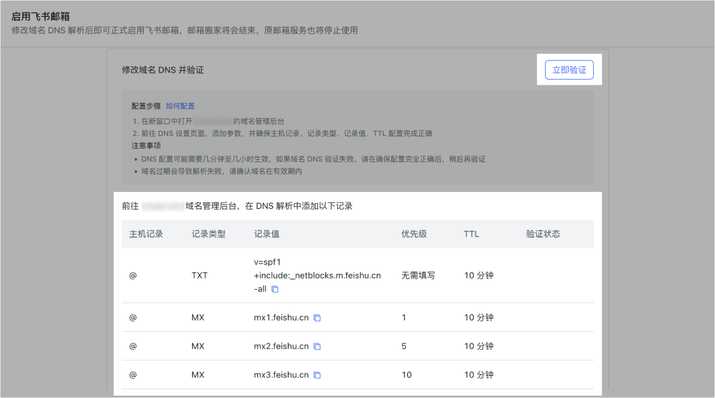Viewport: 715px width, 398px height.
Task: Select the 优先级 column header
Action: coord(414,234)
